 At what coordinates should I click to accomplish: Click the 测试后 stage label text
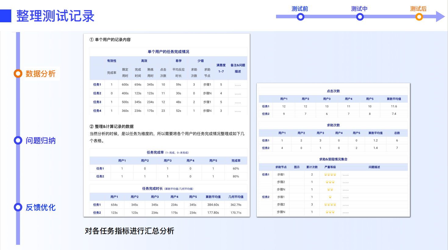coord(418,9)
